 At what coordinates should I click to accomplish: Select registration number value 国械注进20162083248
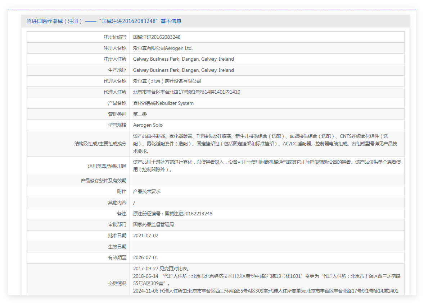pyautogui.click(x=157, y=37)
